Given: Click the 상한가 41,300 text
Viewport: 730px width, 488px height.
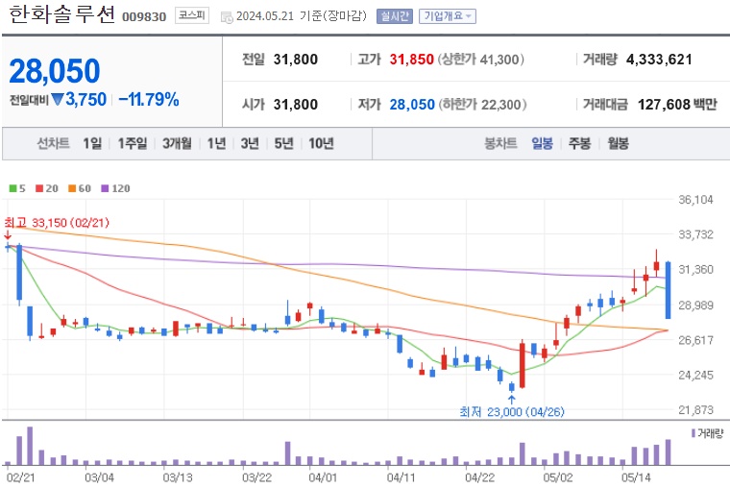Looking at the screenshot, I should coord(480,60).
